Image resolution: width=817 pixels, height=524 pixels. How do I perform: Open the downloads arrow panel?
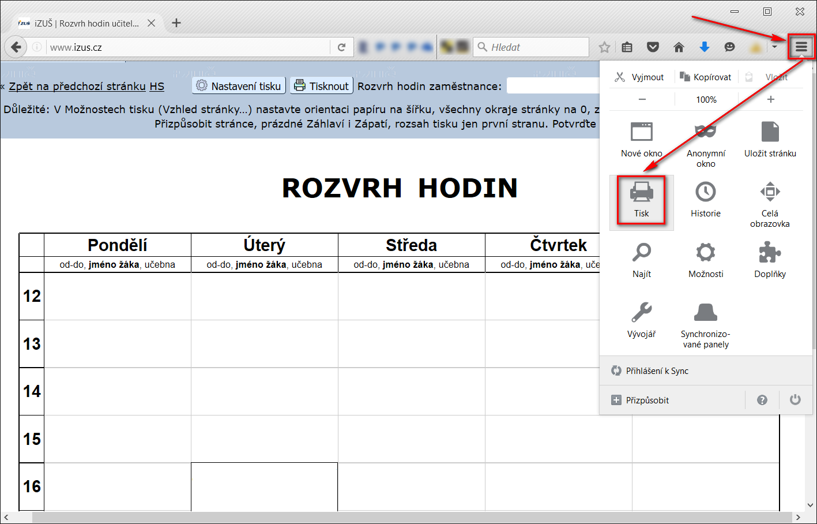pyautogui.click(x=704, y=47)
